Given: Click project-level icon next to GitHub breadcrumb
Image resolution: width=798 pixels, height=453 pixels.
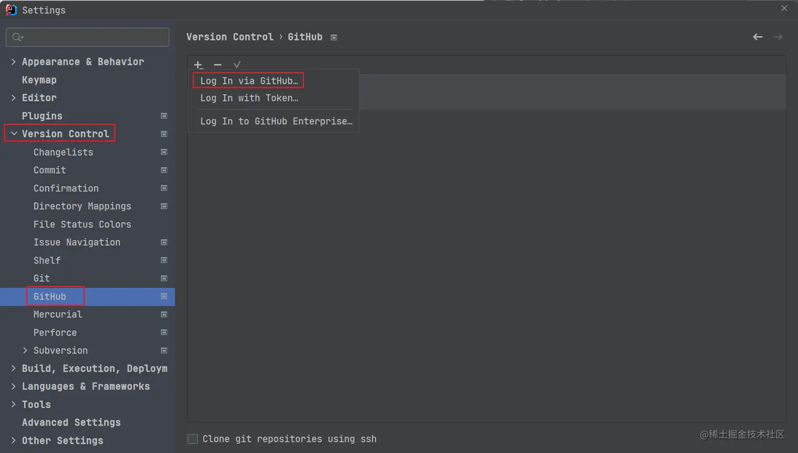Looking at the screenshot, I should click(x=334, y=37).
